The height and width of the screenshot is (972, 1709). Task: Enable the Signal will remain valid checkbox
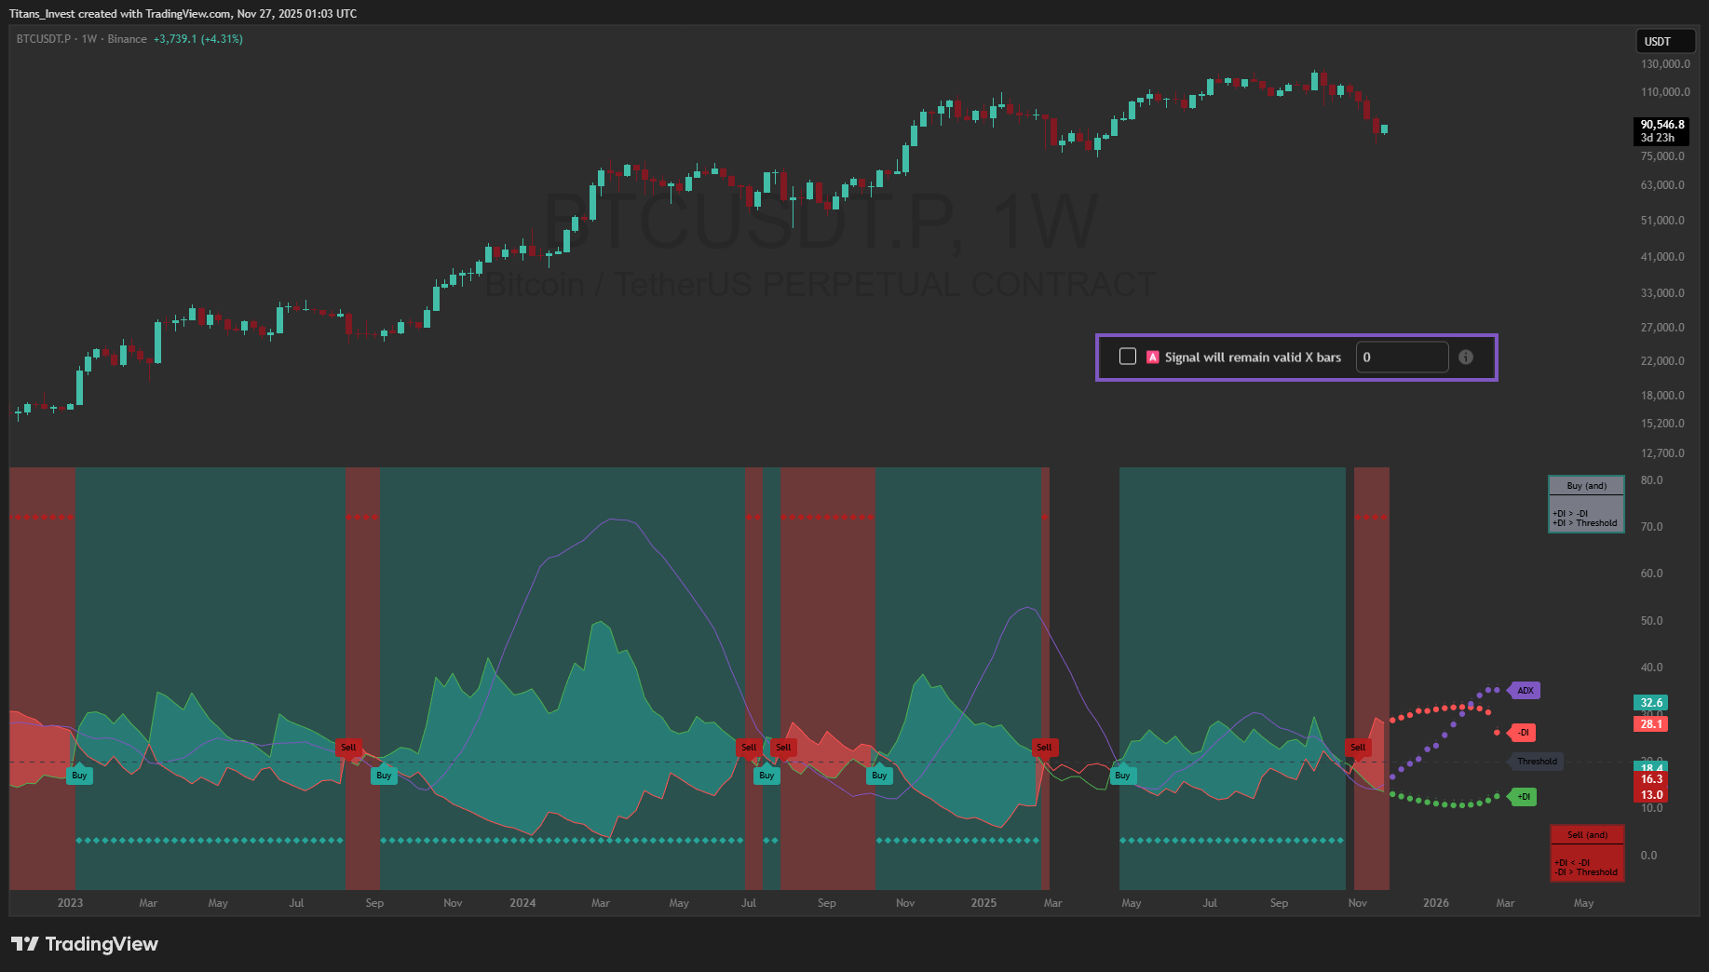point(1127,357)
